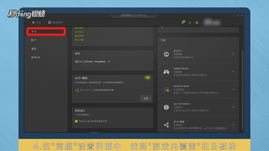Viewport: 269px width, 151px height.
Task: Expand the 游戏内覆盖 feature row chevron
Action: click(x=233, y=125)
